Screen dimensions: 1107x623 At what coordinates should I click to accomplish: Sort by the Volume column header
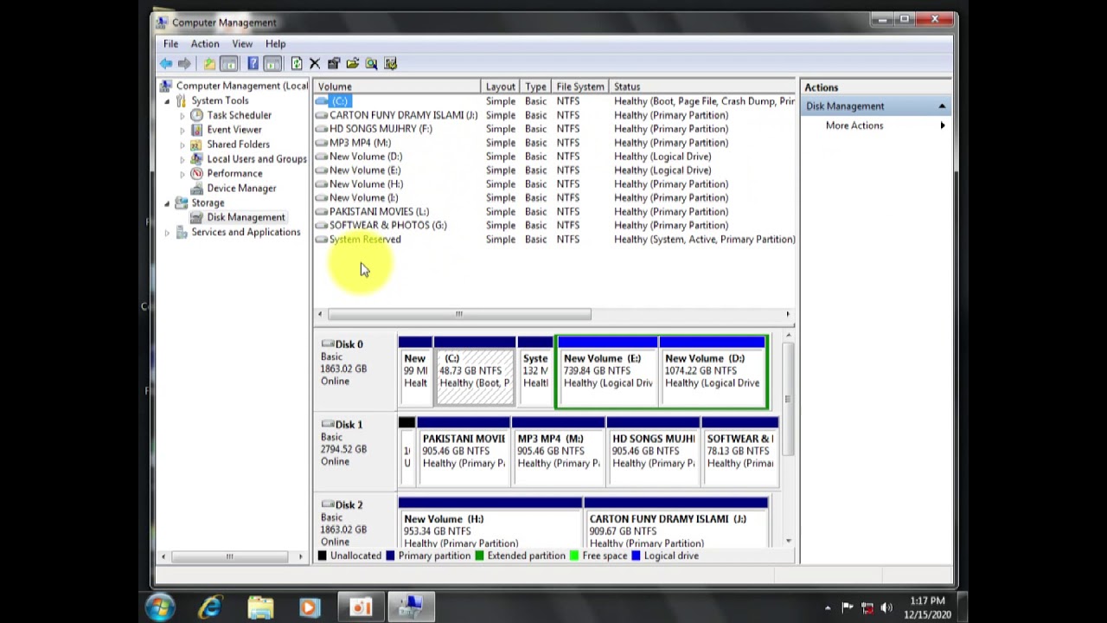[x=397, y=87]
